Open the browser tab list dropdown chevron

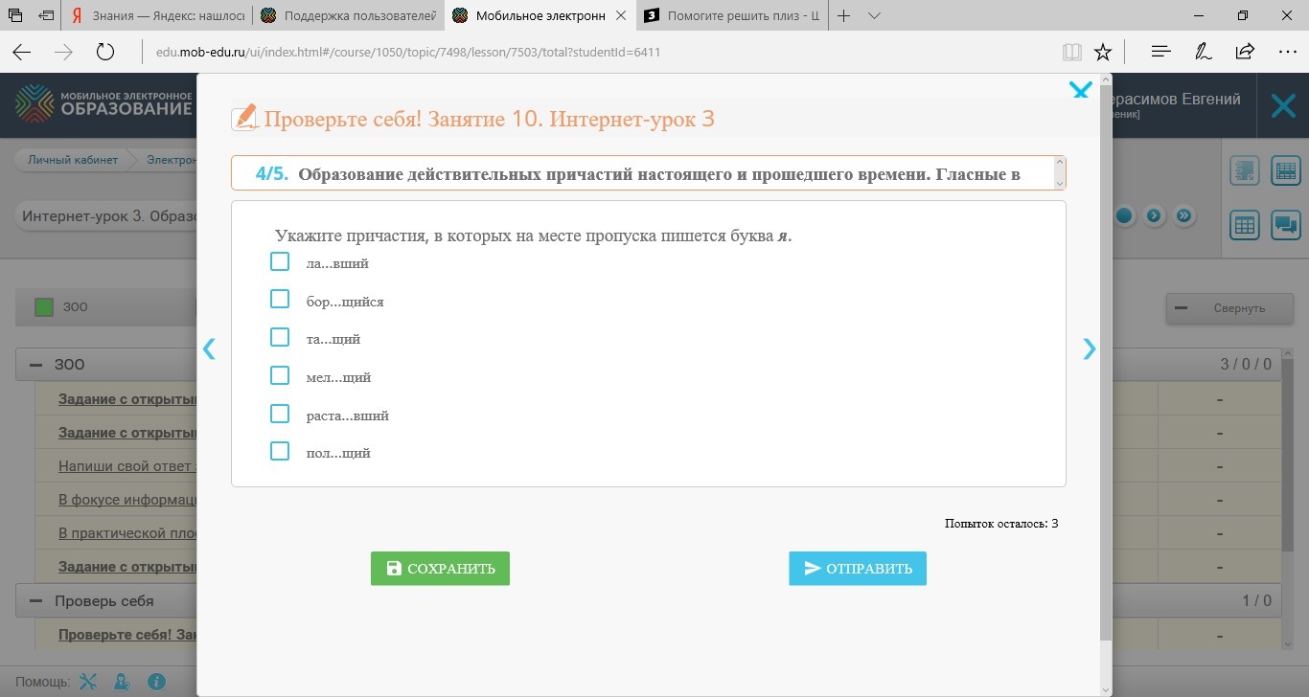tap(874, 16)
